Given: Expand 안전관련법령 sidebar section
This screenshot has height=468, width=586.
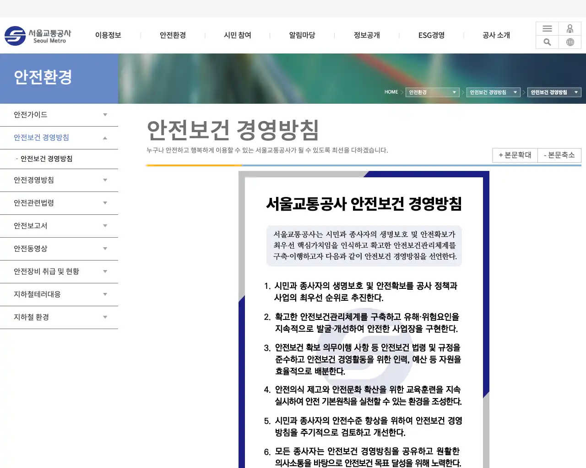Looking at the screenshot, I should tap(59, 203).
